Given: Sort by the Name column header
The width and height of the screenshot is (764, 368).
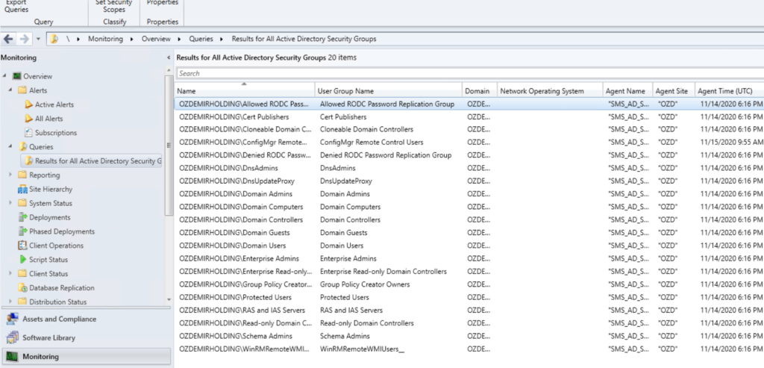Looking at the screenshot, I should [x=245, y=91].
